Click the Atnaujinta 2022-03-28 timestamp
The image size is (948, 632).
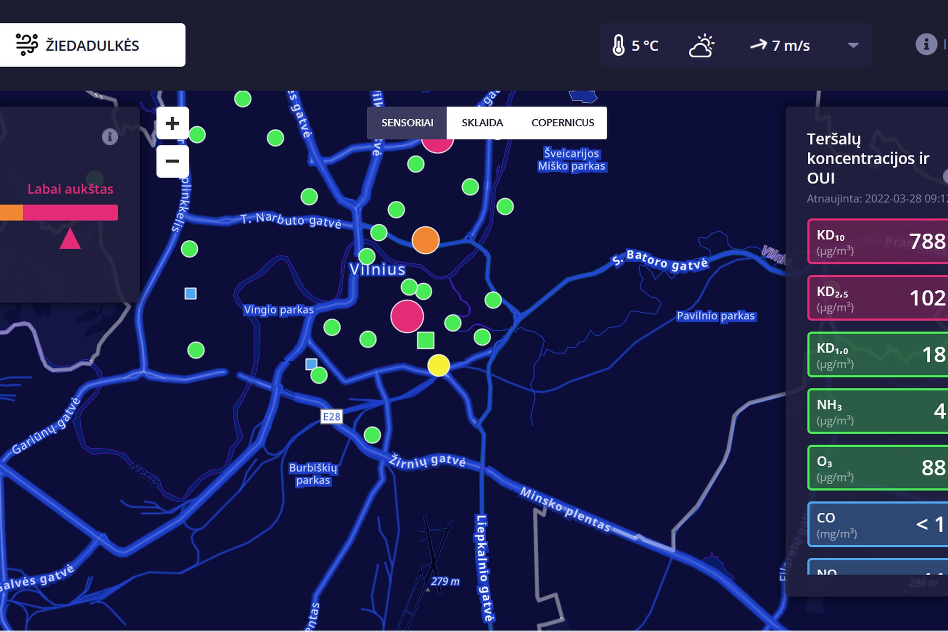(x=877, y=198)
